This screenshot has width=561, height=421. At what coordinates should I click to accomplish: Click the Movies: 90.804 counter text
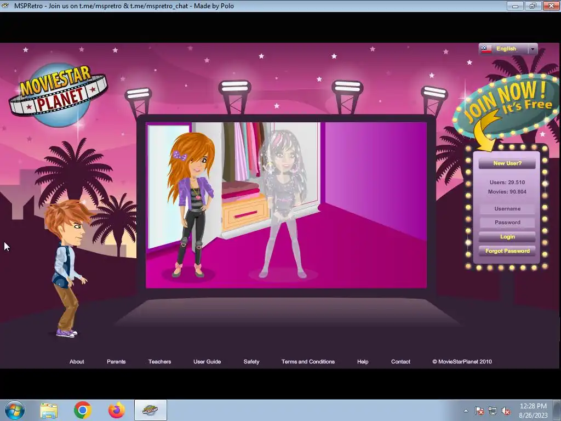coord(507,191)
